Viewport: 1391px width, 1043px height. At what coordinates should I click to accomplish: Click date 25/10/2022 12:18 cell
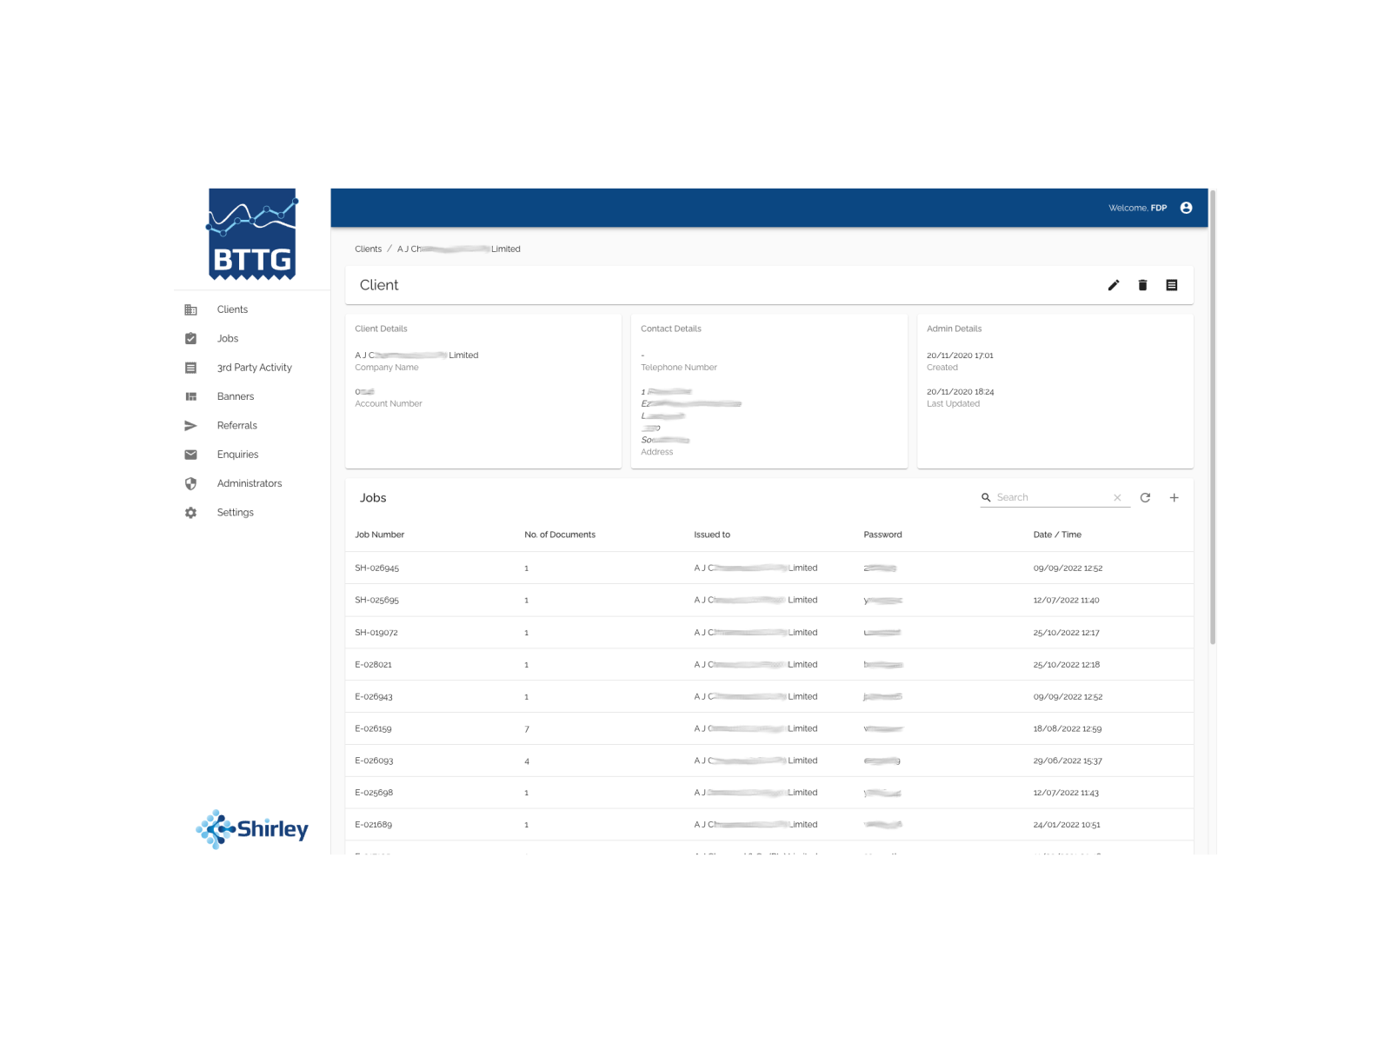(1066, 665)
